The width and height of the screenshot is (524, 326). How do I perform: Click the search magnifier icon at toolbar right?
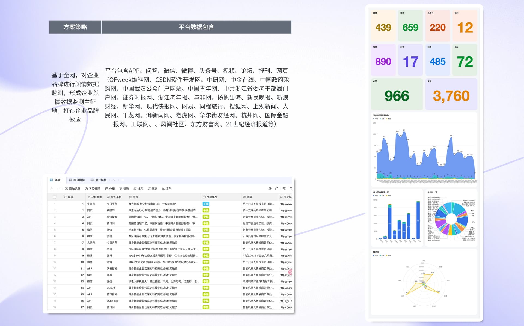coord(284,189)
